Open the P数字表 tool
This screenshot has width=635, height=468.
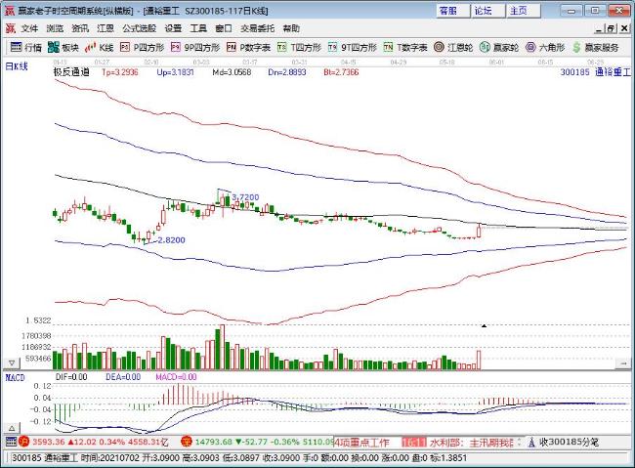pos(248,48)
